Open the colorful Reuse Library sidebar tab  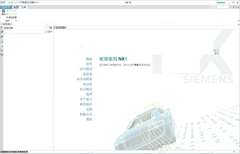click(x=2, y=32)
